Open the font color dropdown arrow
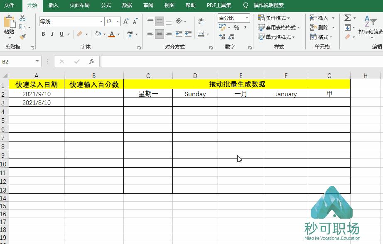The width and height of the screenshot is (383, 244). point(118,34)
